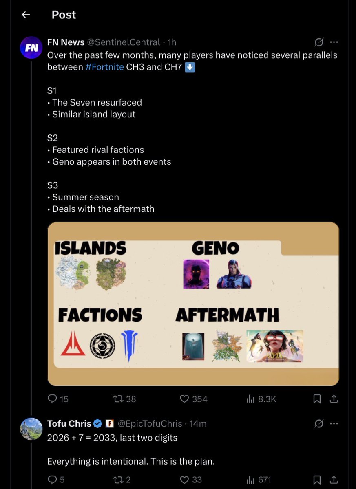Like Tofu Chris's reply
The height and width of the screenshot is (489, 356).
[x=191, y=480]
